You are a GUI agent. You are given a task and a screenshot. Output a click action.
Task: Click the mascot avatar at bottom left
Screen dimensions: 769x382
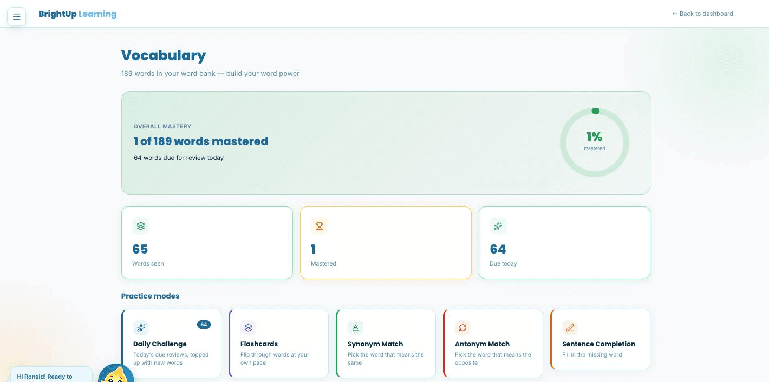(116, 373)
